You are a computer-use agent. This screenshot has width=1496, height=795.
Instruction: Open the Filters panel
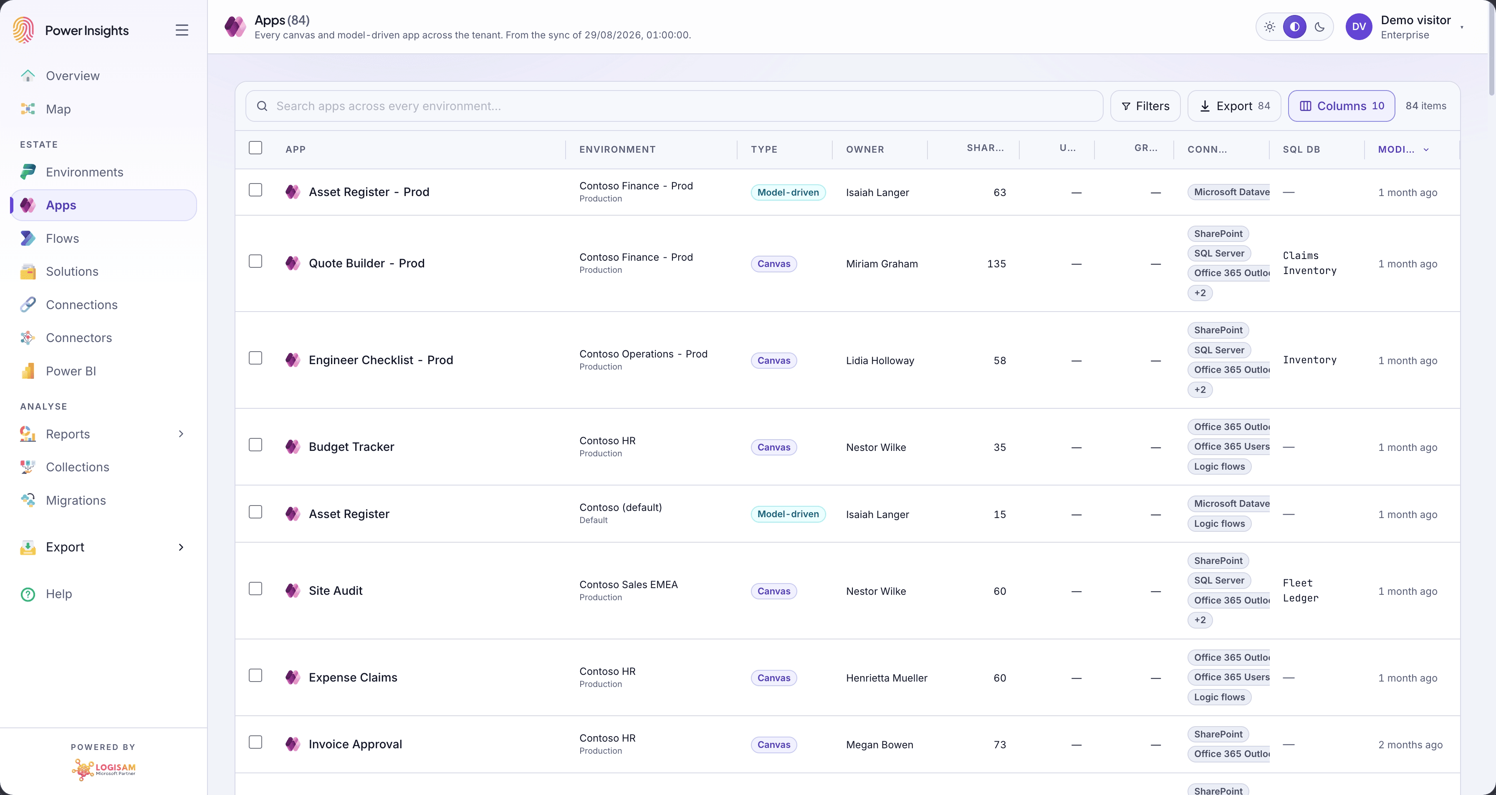(x=1145, y=106)
